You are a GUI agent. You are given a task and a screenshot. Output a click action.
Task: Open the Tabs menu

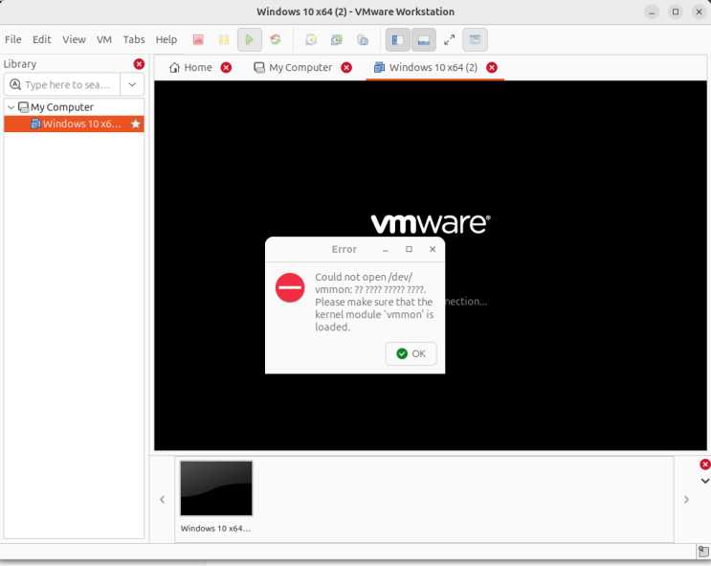point(134,39)
